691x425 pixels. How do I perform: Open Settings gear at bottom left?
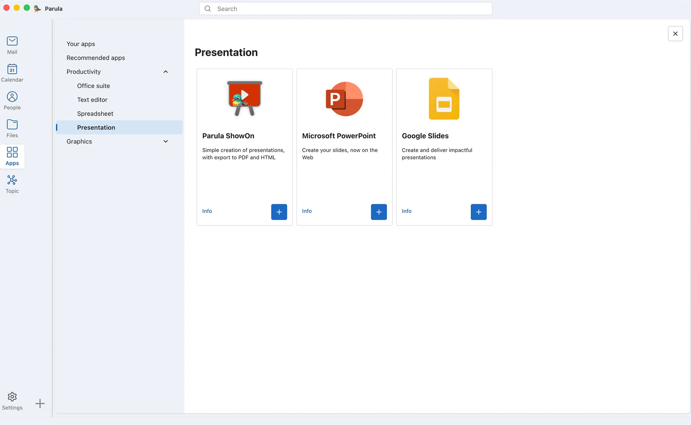(x=12, y=401)
